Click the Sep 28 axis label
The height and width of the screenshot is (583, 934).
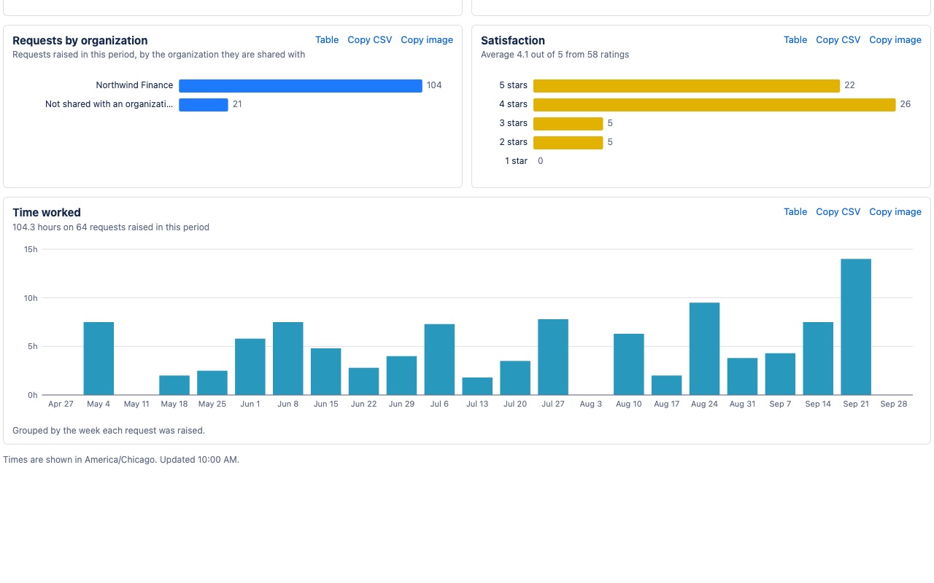(894, 404)
